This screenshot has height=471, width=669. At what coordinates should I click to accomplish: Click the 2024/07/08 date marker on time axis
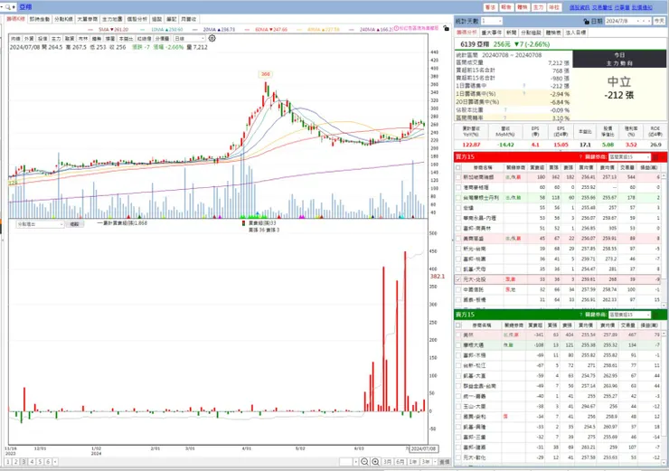pyautogui.click(x=423, y=448)
